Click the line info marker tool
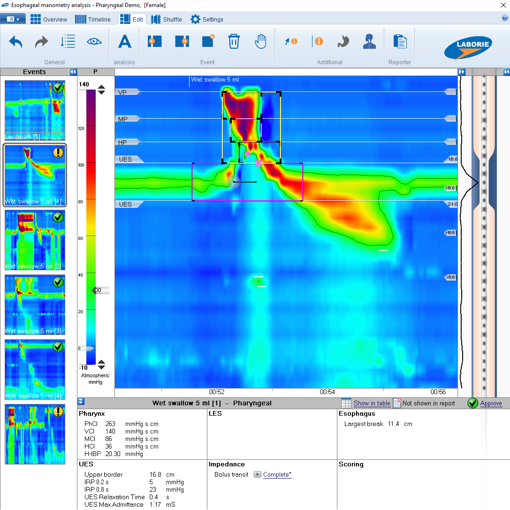 point(318,41)
